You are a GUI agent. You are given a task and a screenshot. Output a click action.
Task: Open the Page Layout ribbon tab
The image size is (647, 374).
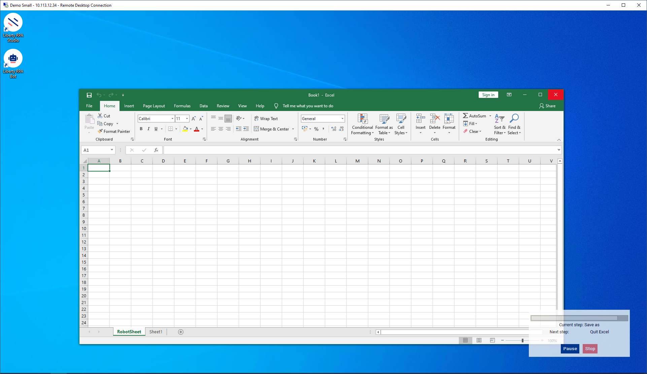pos(154,106)
